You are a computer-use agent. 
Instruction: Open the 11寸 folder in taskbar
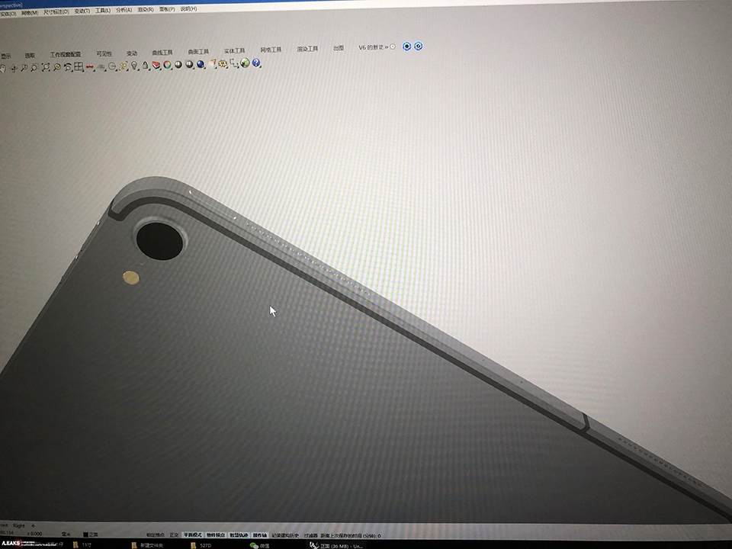click(82, 544)
